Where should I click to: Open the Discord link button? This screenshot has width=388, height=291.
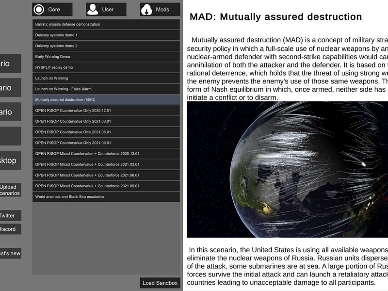10,229
